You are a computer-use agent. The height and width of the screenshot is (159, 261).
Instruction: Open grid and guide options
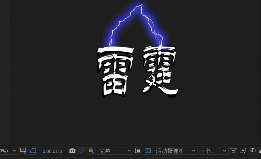(23, 151)
